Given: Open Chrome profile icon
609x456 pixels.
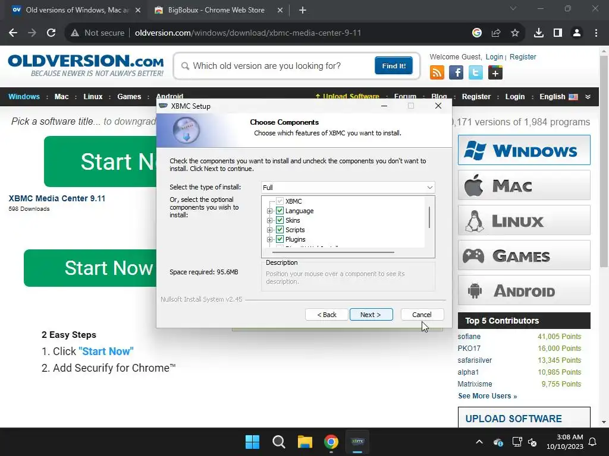Looking at the screenshot, I should click(577, 33).
